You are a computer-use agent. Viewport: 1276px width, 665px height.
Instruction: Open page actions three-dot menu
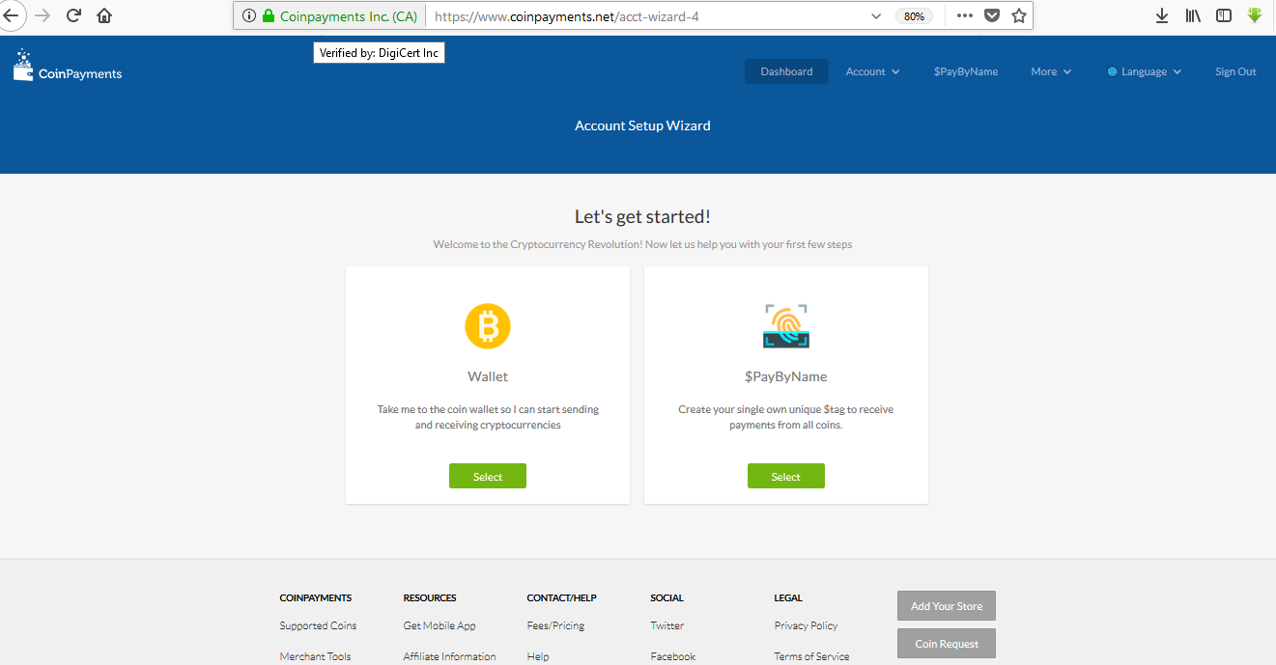(965, 15)
